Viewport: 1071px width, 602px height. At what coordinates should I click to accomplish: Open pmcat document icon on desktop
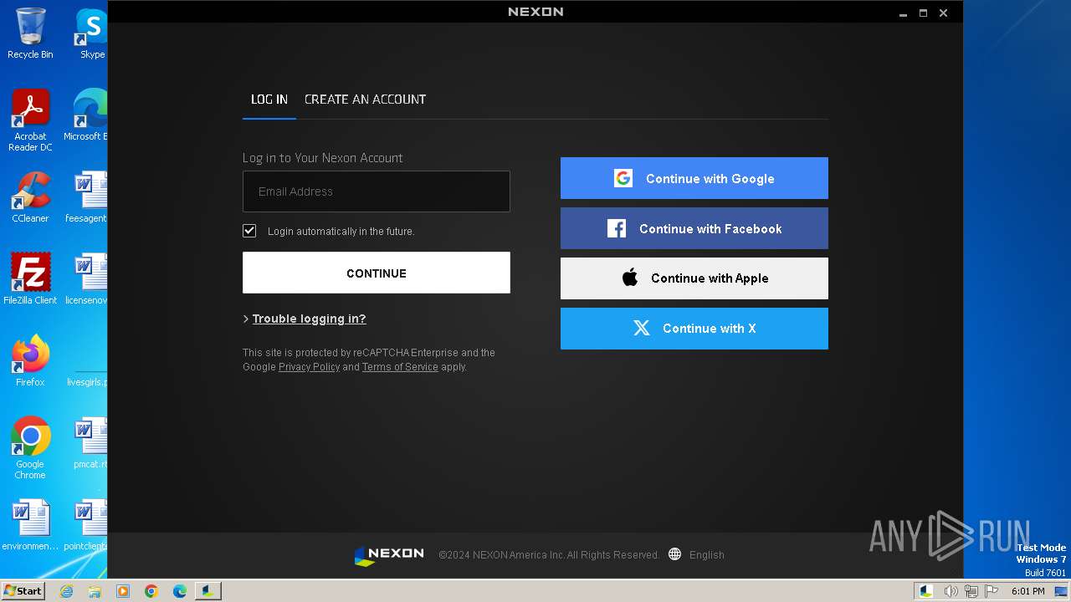pyautogui.click(x=90, y=443)
